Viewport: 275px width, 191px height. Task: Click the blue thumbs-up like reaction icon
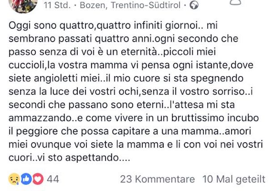point(26,179)
